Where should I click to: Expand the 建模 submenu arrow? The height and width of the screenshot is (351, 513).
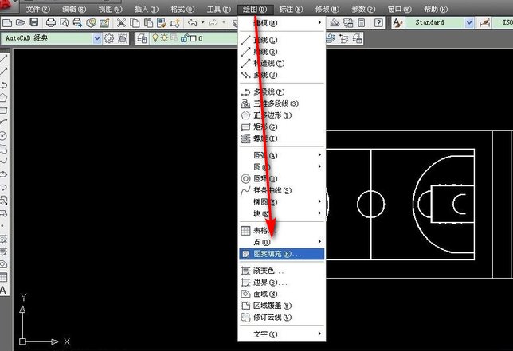point(319,23)
